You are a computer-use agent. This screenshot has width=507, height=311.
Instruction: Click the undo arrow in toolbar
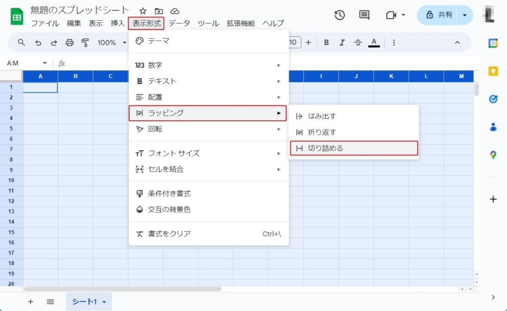[38, 43]
